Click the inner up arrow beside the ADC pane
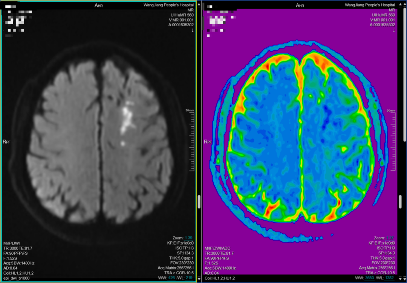 [400, 5]
